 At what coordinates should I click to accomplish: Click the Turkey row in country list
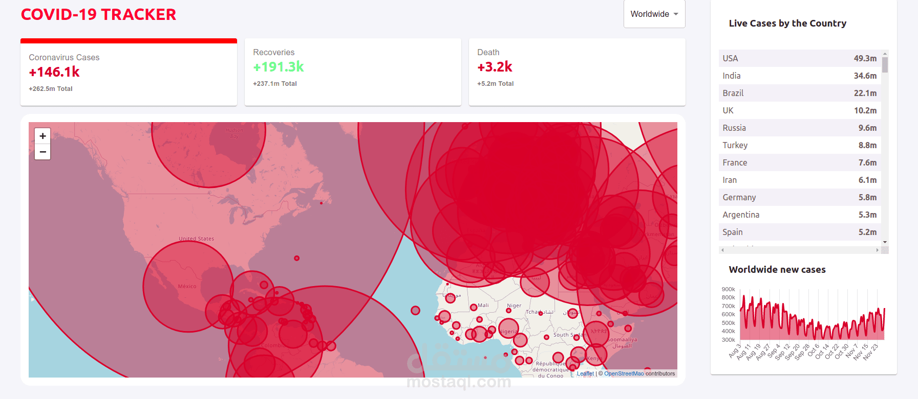coord(799,145)
